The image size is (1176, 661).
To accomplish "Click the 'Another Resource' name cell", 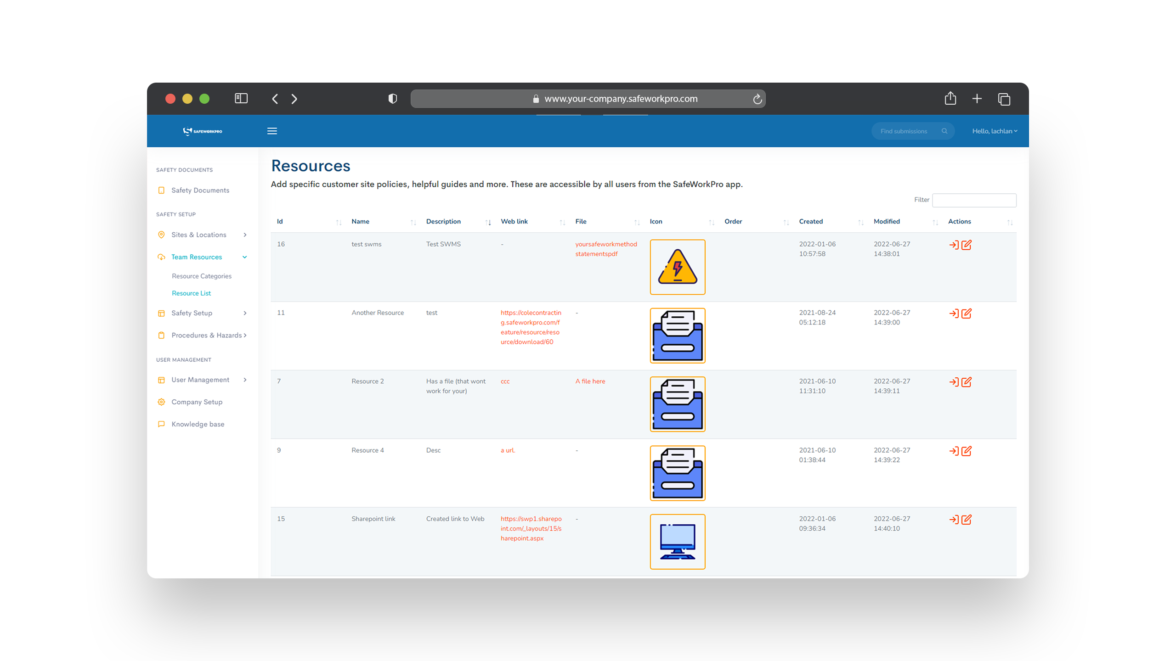I will coord(378,313).
